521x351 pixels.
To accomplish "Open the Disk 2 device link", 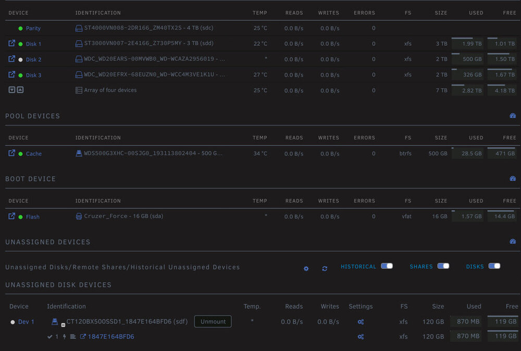I will (33, 59).
